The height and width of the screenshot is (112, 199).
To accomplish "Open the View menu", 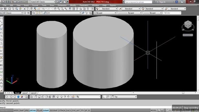I will point(19,5).
